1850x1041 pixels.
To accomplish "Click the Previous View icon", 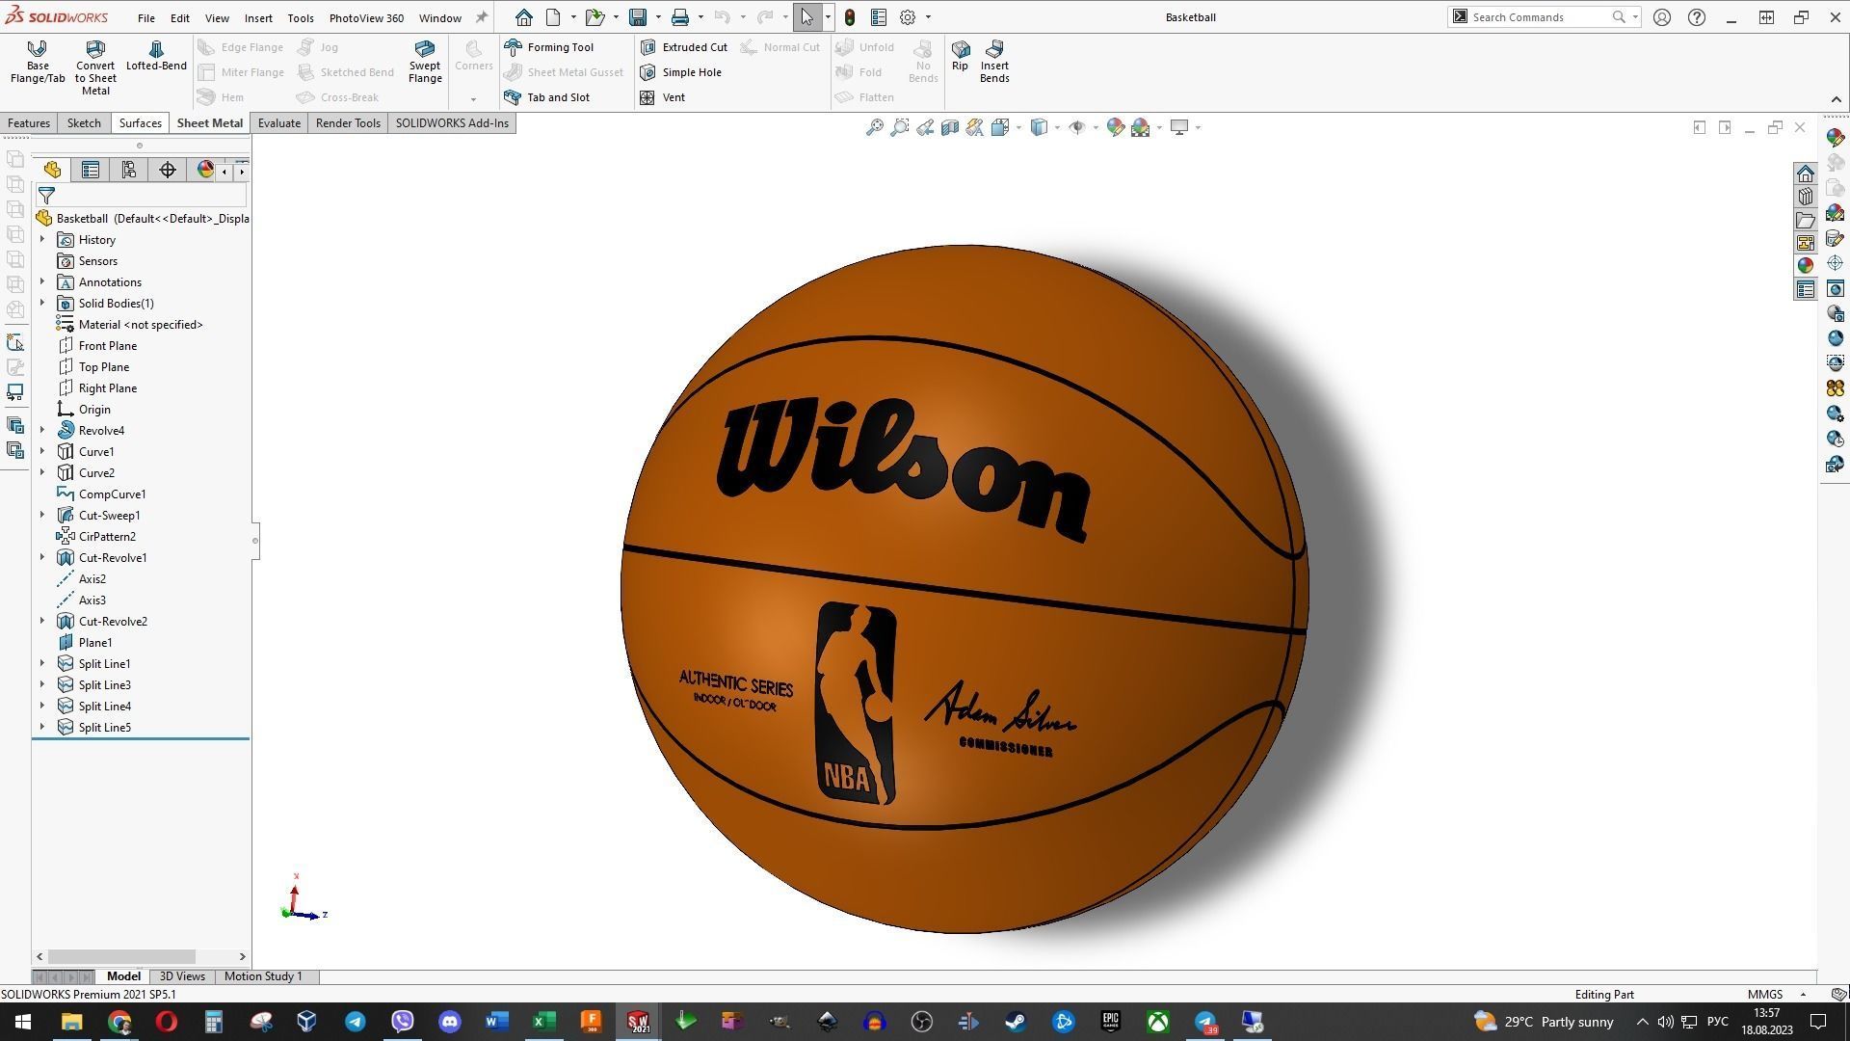I will (925, 127).
